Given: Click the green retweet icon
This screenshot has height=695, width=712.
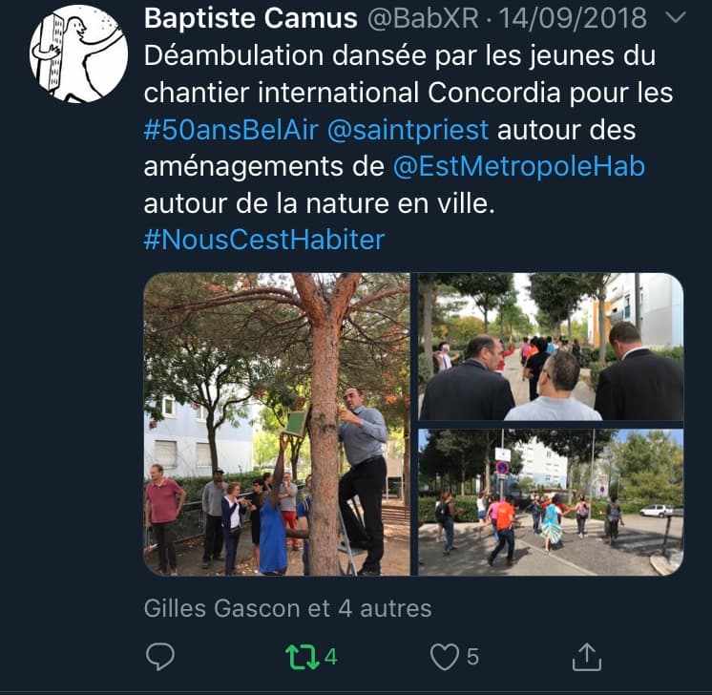Looking at the screenshot, I should point(302,658).
